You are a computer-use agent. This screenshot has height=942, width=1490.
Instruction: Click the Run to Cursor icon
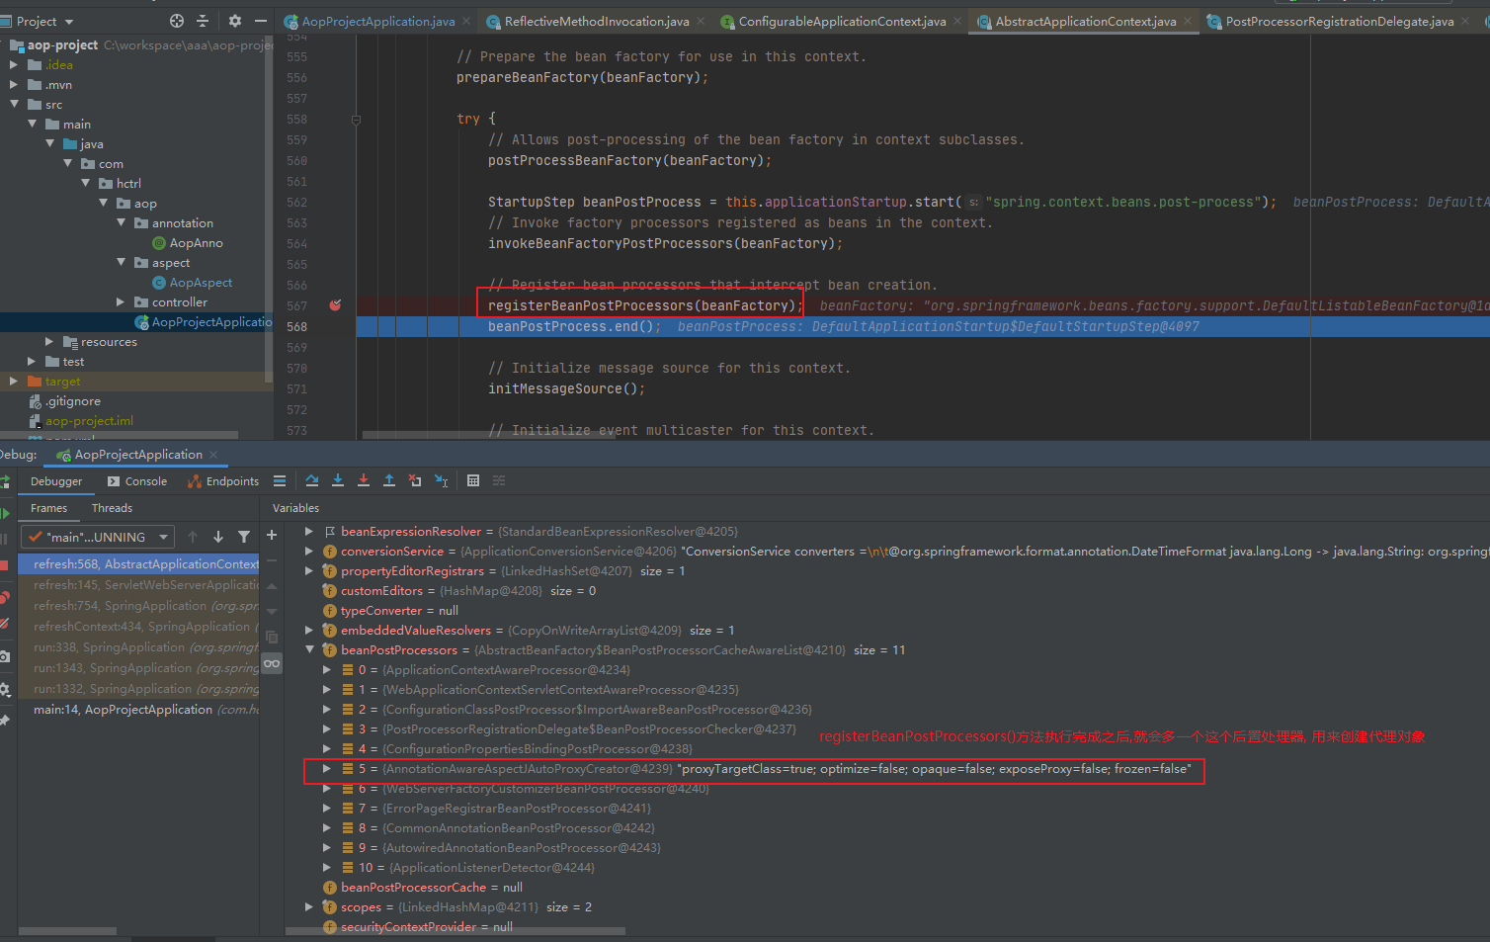(441, 480)
